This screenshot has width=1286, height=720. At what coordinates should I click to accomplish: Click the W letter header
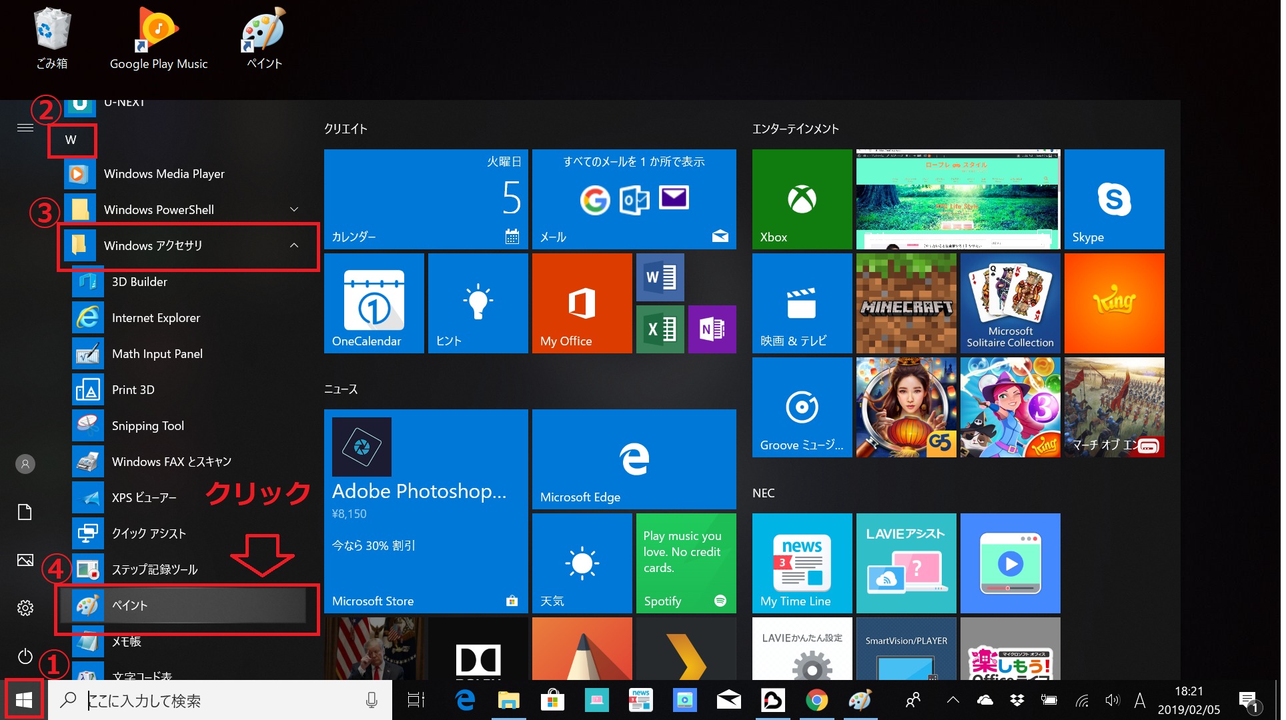coord(71,140)
